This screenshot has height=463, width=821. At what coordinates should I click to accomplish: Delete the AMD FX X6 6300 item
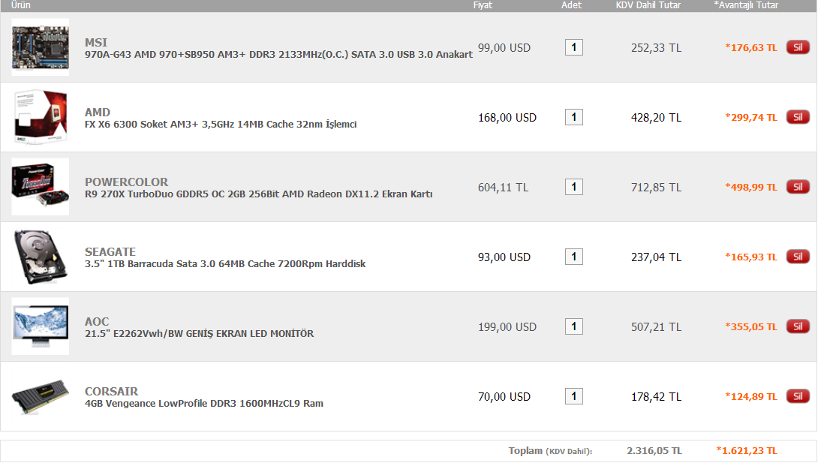tap(798, 117)
